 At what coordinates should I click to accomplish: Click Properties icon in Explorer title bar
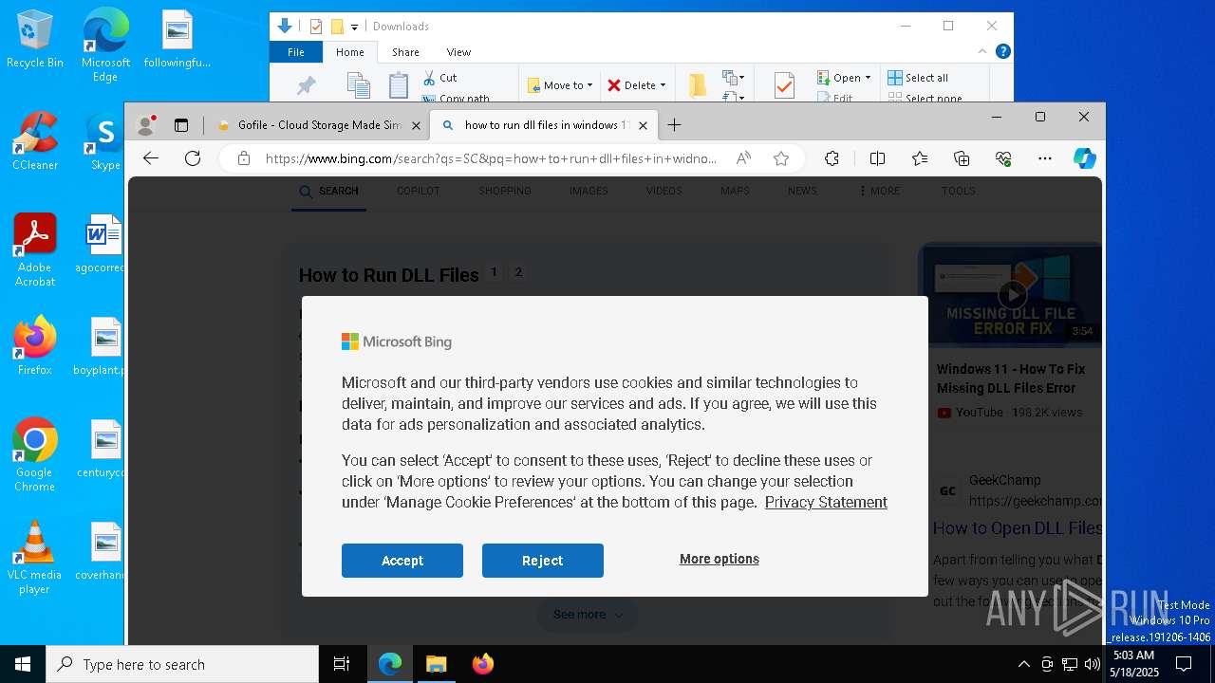pyautogui.click(x=316, y=27)
